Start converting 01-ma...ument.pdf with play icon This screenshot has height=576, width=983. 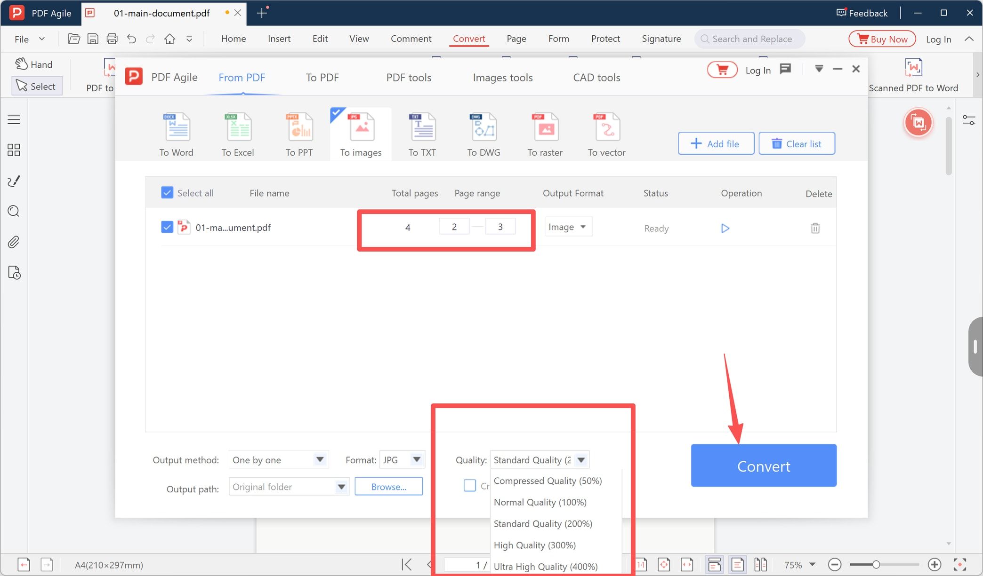click(x=725, y=228)
